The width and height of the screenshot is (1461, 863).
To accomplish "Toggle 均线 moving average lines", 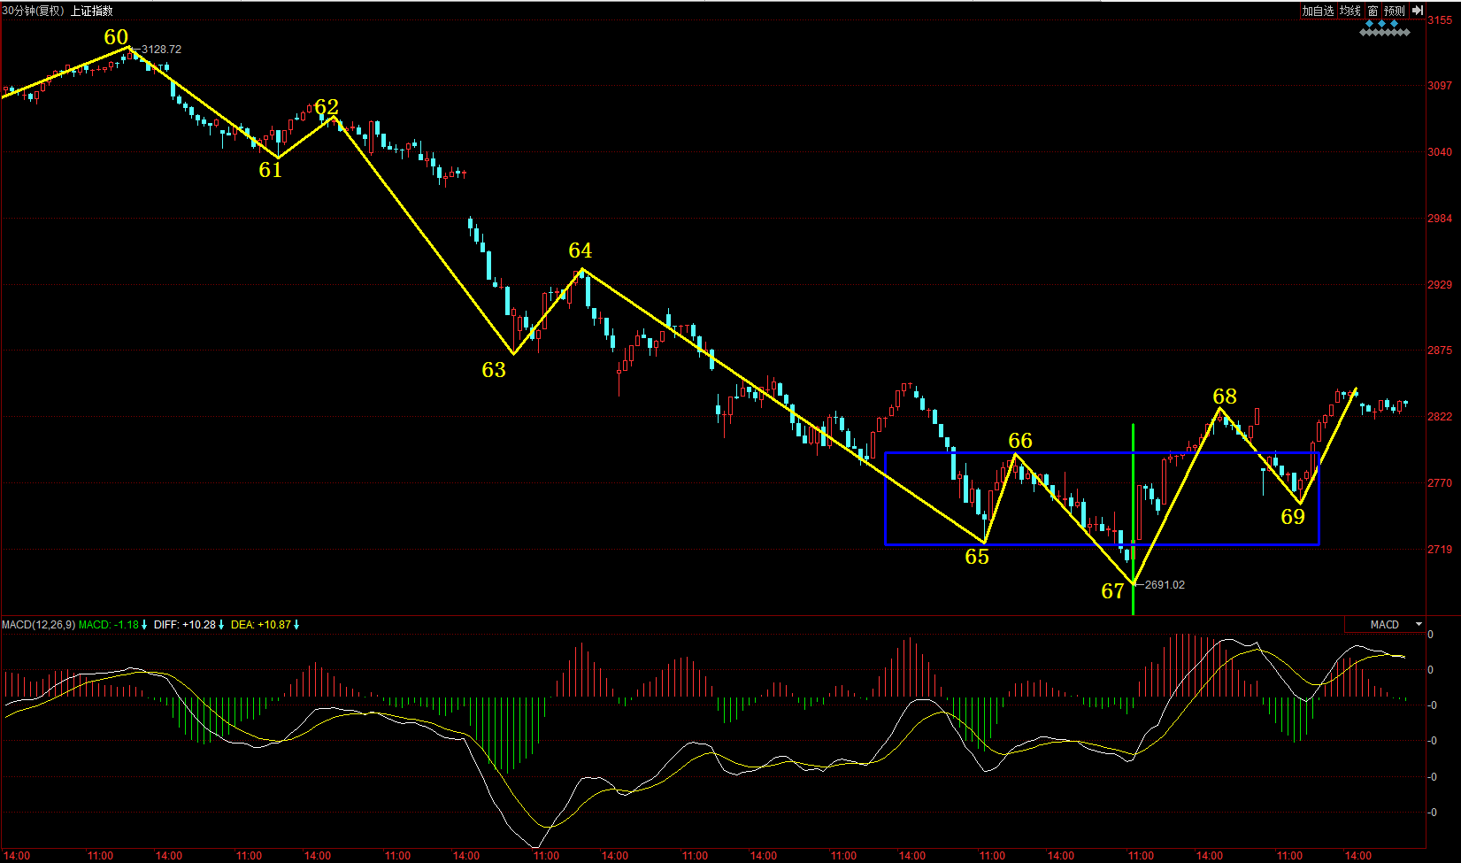I will 1350,11.
